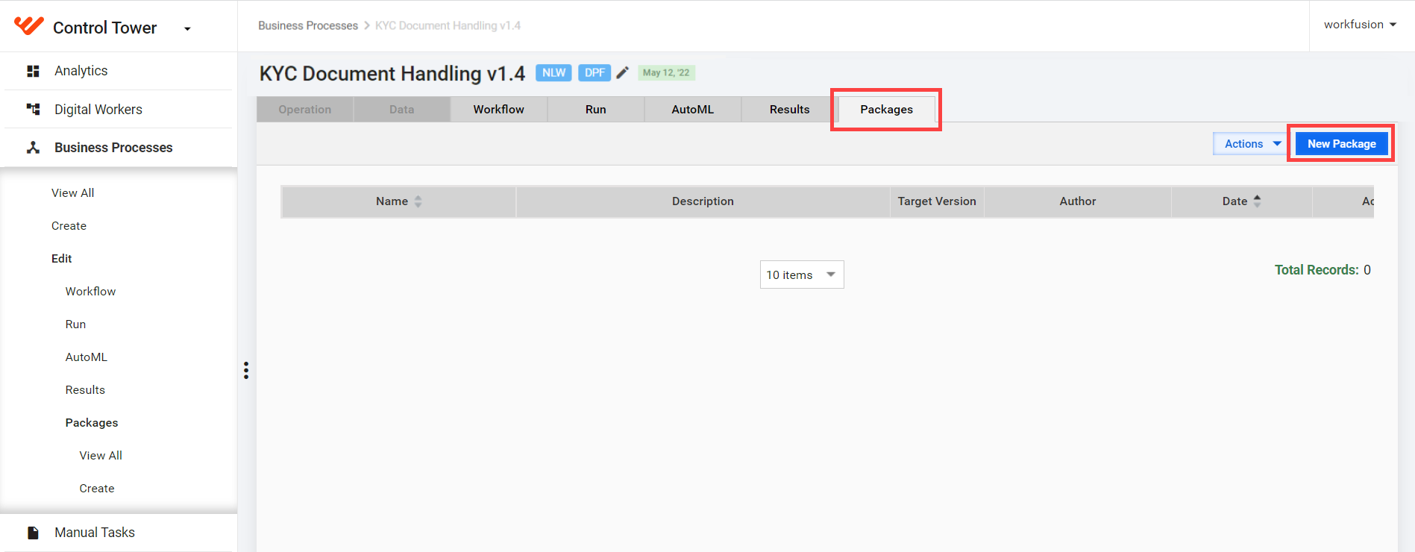Open Run under Edit in sidebar
The height and width of the screenshot is (552, 1415).
click(x=76, y=324)
